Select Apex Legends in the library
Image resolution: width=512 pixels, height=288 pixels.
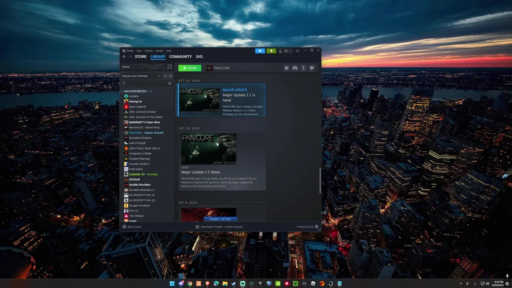point(138,107)
